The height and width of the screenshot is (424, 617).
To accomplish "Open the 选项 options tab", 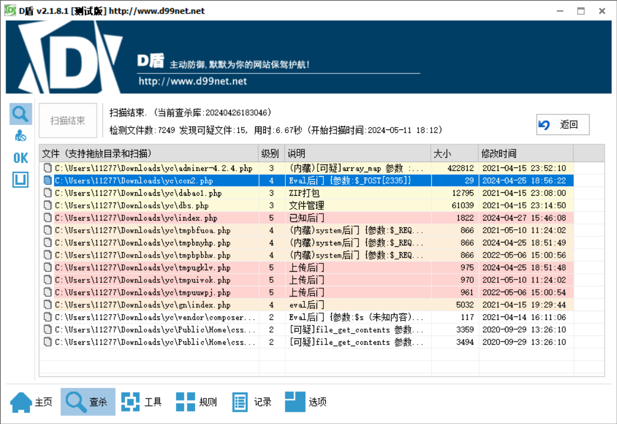I will tap(306, 402).
